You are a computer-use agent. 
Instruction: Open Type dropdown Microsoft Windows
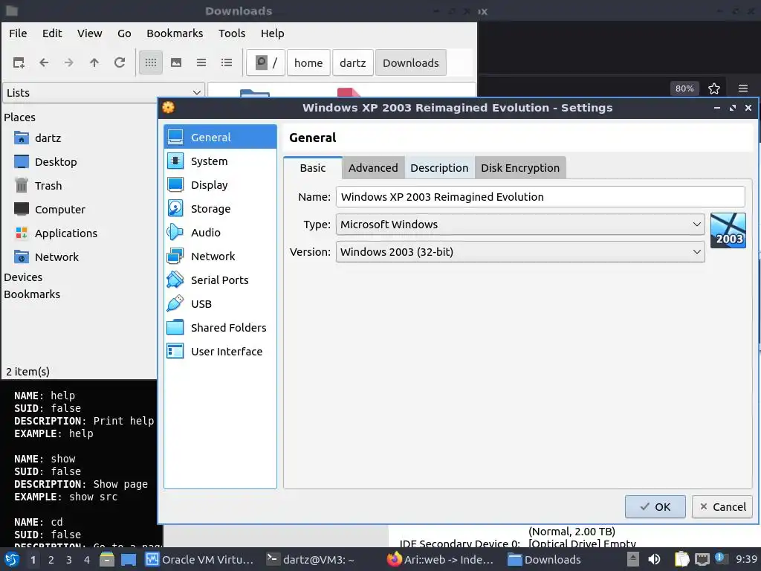coord(520,225)
